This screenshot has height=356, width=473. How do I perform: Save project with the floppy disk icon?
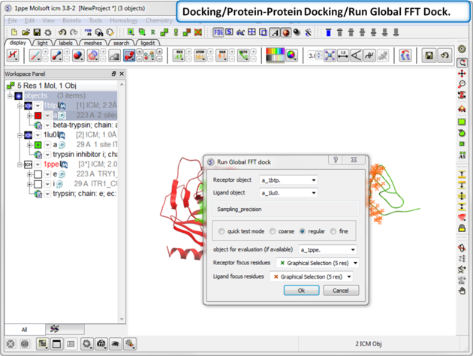tap(37, 32)
